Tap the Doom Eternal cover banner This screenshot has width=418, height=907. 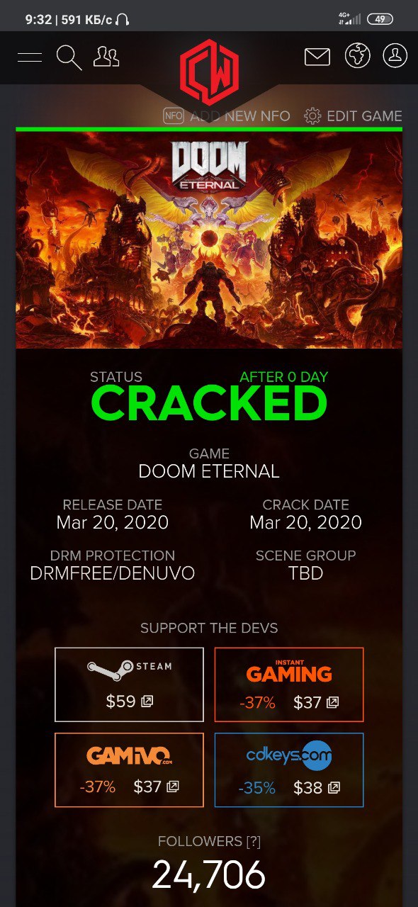click(209, 240)
